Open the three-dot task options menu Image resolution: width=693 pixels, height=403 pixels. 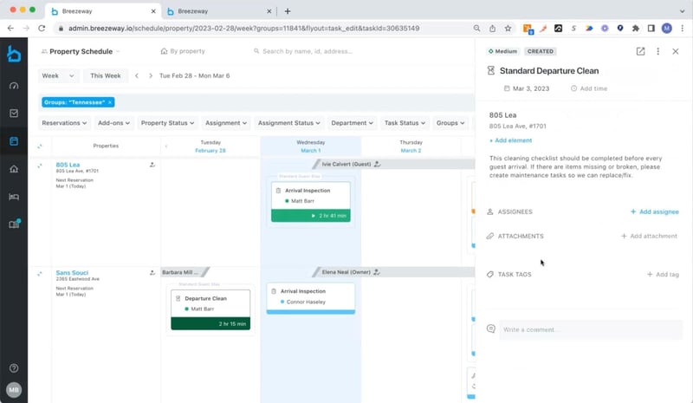click(658, 52)
